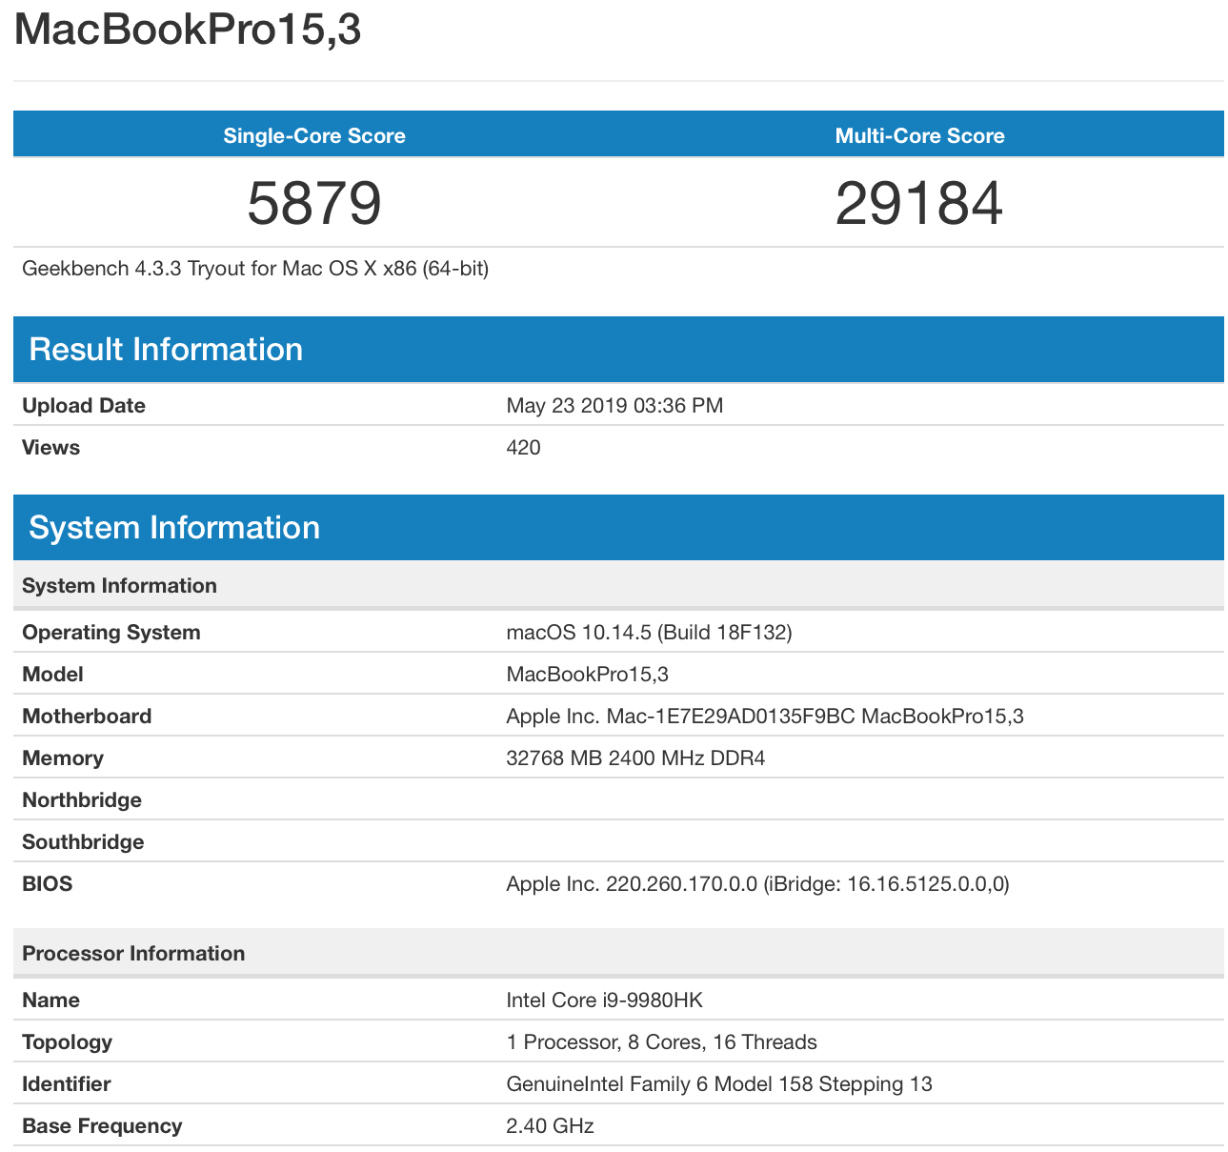Click the multi-core score value 29184

919,203
